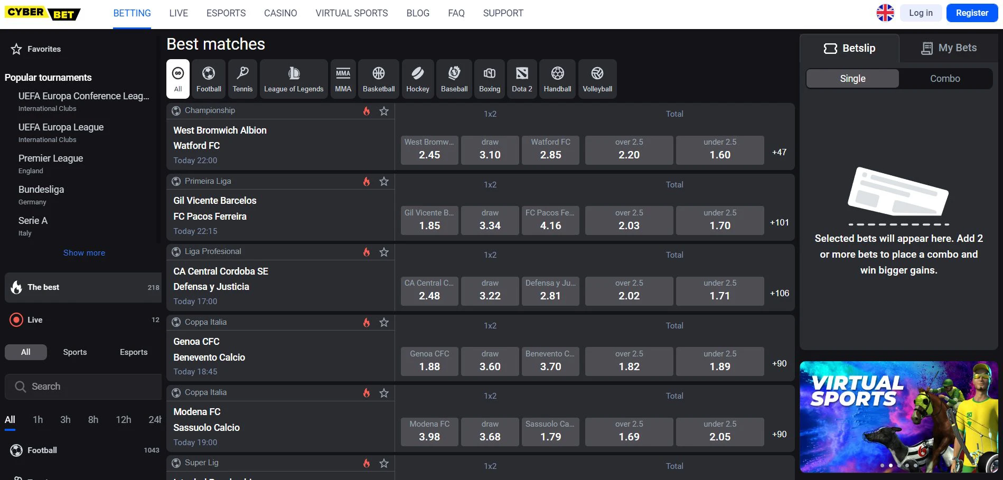This screenshot has height=480, width=1003.
Task: Open the SUPPORT navigation link
Action: click(x=503, y=13)
